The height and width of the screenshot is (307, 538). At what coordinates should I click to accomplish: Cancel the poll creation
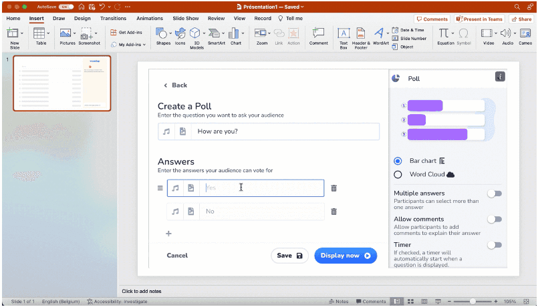coord(177,256)
